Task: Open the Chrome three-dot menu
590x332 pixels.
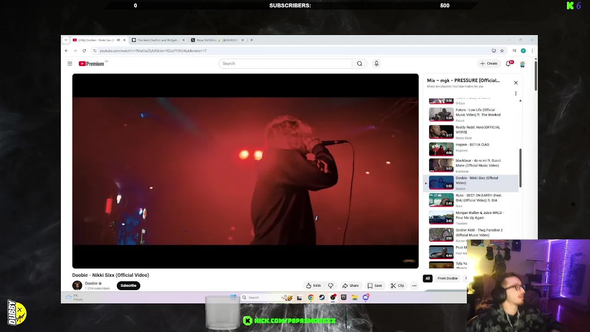Action: pos(532,51)
